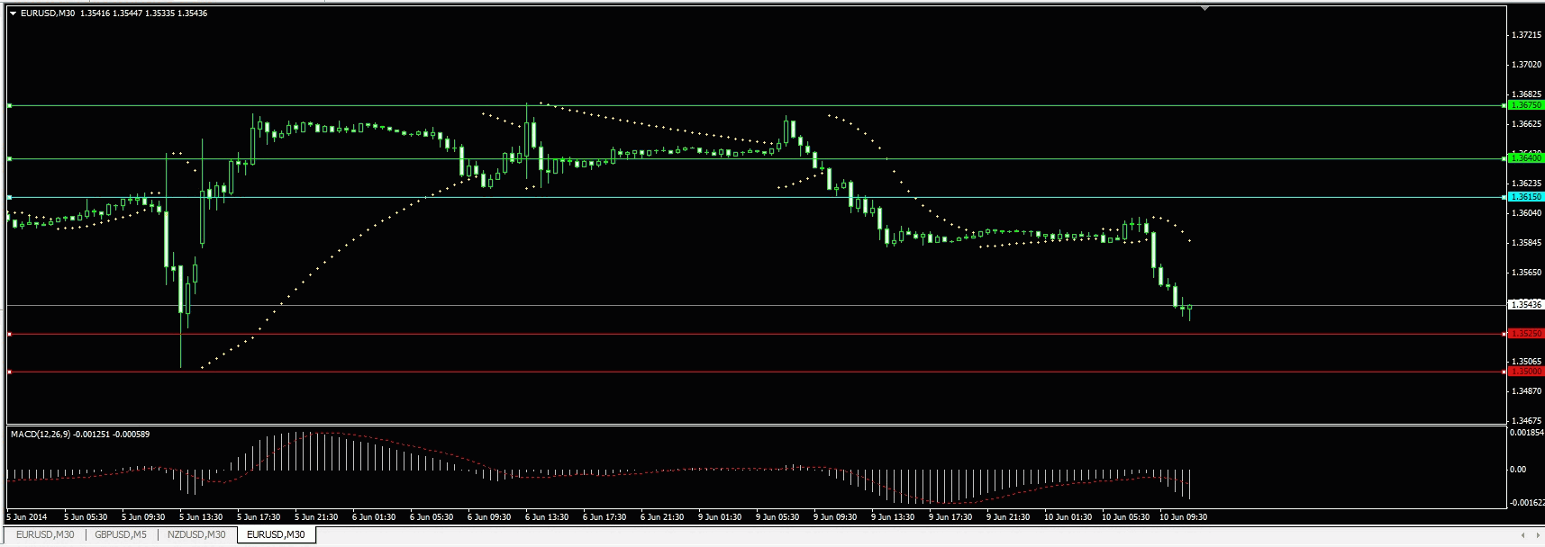1545x547 pixels.
Task: Select right handle of 1.35250 red line
Action: (1505, 334)
